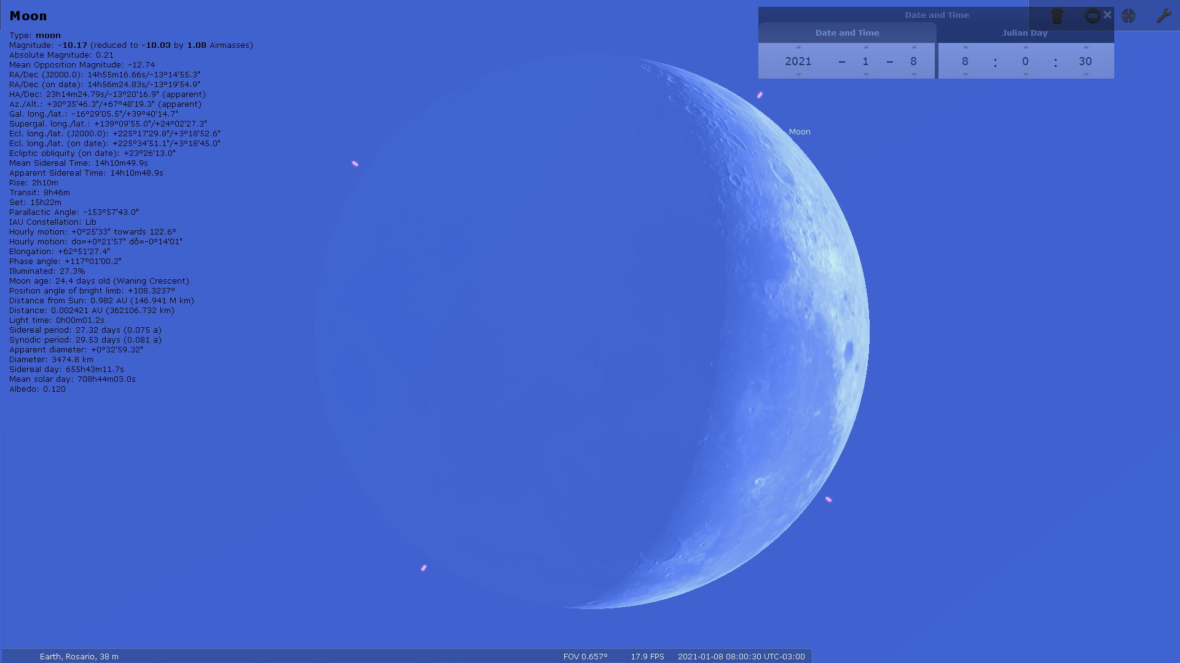
Task: Increment the month with the up arrow
Action: click(x=866, y=47)
